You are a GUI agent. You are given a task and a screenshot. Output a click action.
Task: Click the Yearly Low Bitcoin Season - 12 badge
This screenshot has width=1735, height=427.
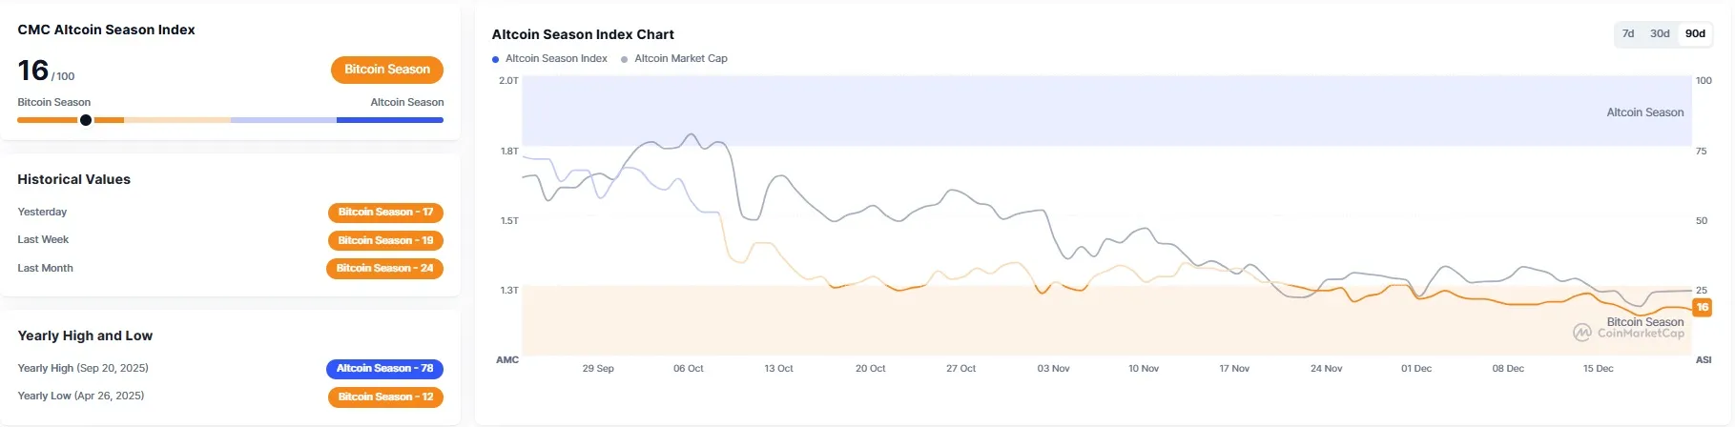coord(385,396)
